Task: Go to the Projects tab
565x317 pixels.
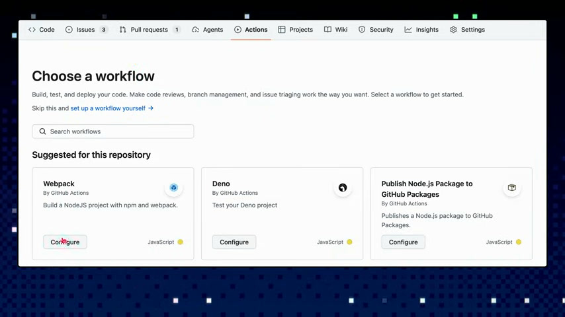Action: tap(296, 30)
